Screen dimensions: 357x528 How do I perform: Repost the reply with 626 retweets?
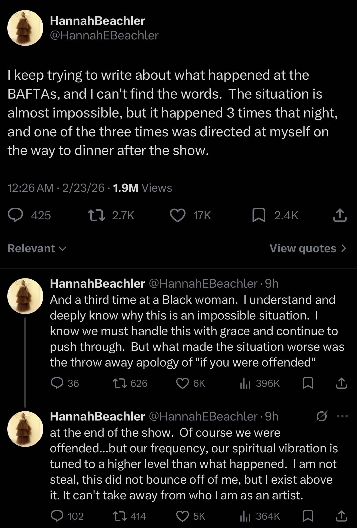[120, 383]
